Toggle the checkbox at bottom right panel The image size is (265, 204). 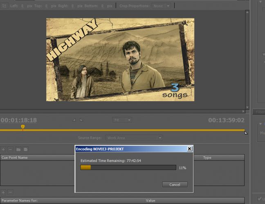tap(259, 199)
